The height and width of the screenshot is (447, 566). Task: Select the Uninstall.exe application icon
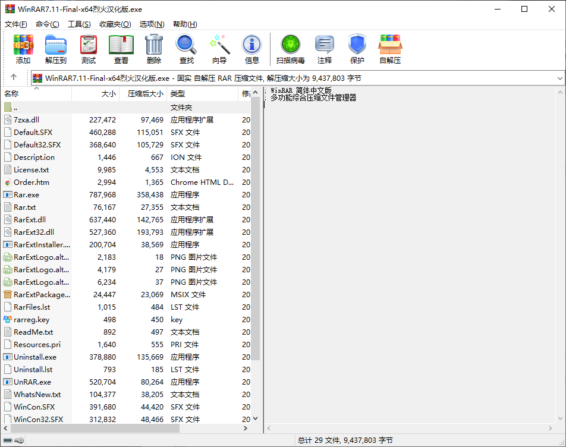click(x=8, y=357)
